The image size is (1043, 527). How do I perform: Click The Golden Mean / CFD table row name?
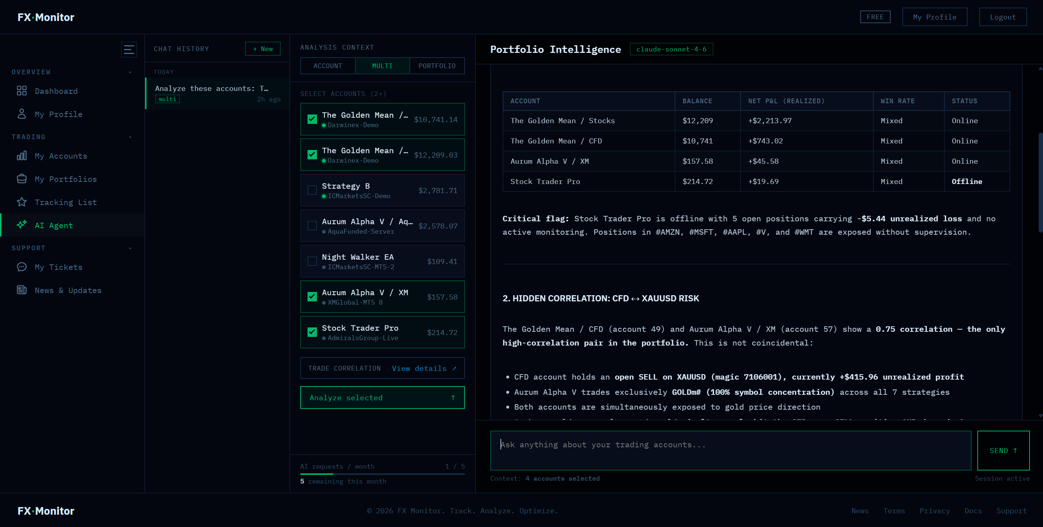click(x=556, y=141)
